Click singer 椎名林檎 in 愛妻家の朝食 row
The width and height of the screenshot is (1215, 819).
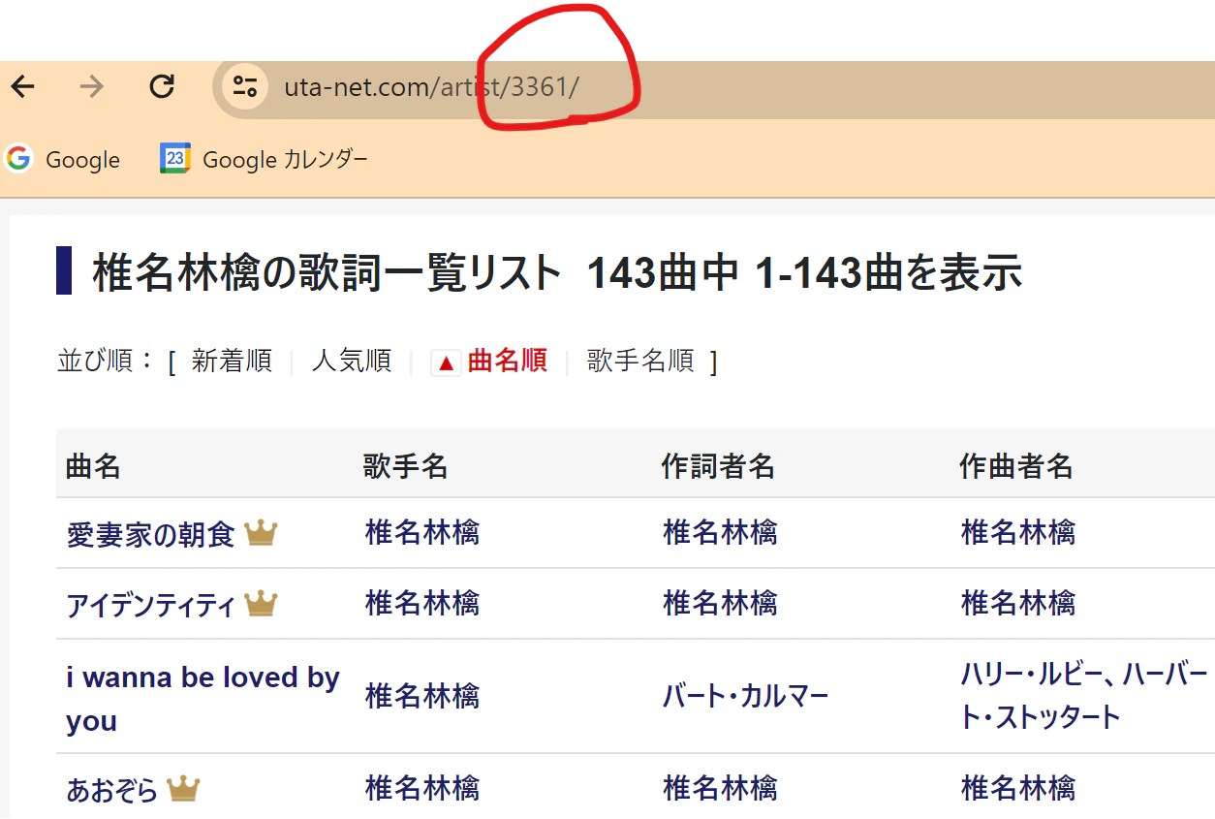pyautogui.click(x=422, y=532)
